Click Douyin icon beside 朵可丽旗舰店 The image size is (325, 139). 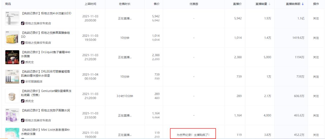[23, 81]
